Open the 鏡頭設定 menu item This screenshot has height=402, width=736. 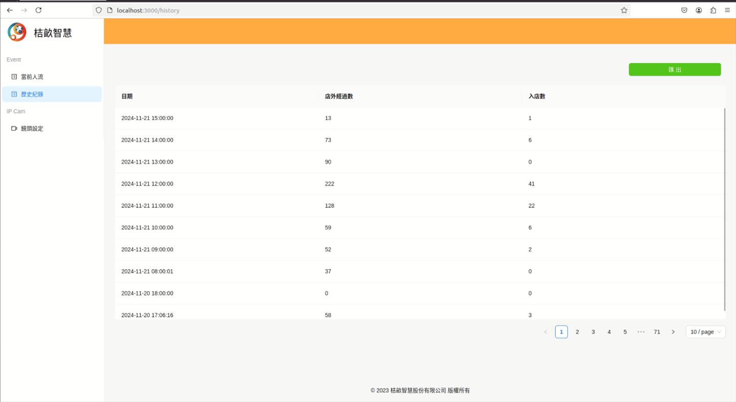click(x=52, y=128)
